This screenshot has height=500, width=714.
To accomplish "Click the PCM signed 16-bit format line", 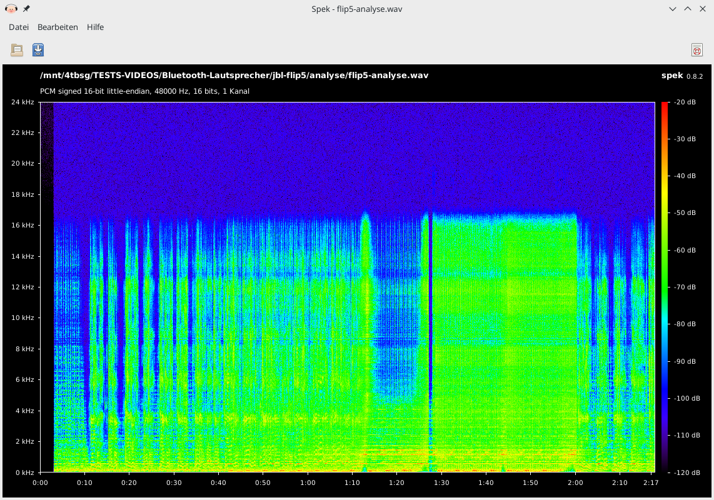I will [145, 91].
